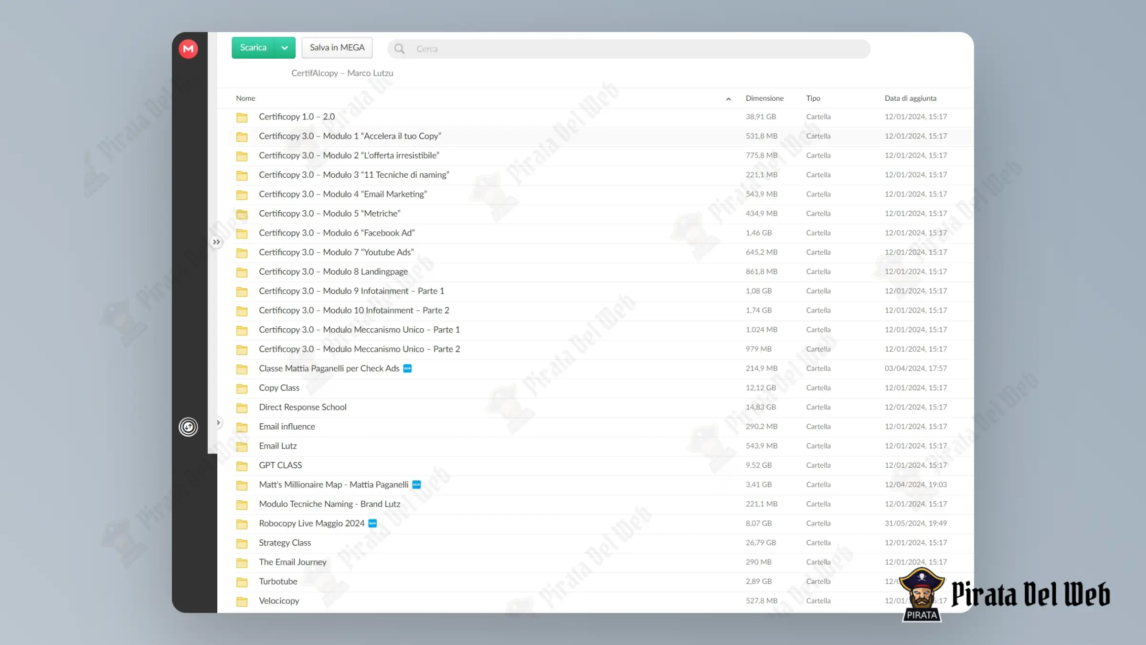Click folder icon of Modulo 2 "L'offerta irresistibile"
1146x645 pixels.
pos(242,156)
